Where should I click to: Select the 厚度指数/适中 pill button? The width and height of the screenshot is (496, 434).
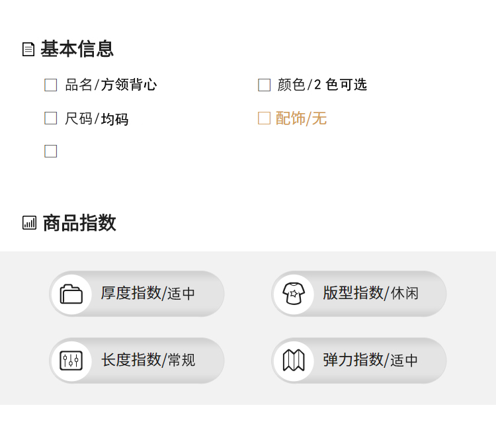137,294
